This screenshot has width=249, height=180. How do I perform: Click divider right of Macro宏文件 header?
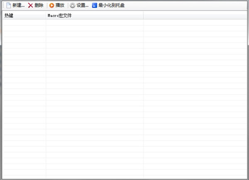tap(143, 16)
